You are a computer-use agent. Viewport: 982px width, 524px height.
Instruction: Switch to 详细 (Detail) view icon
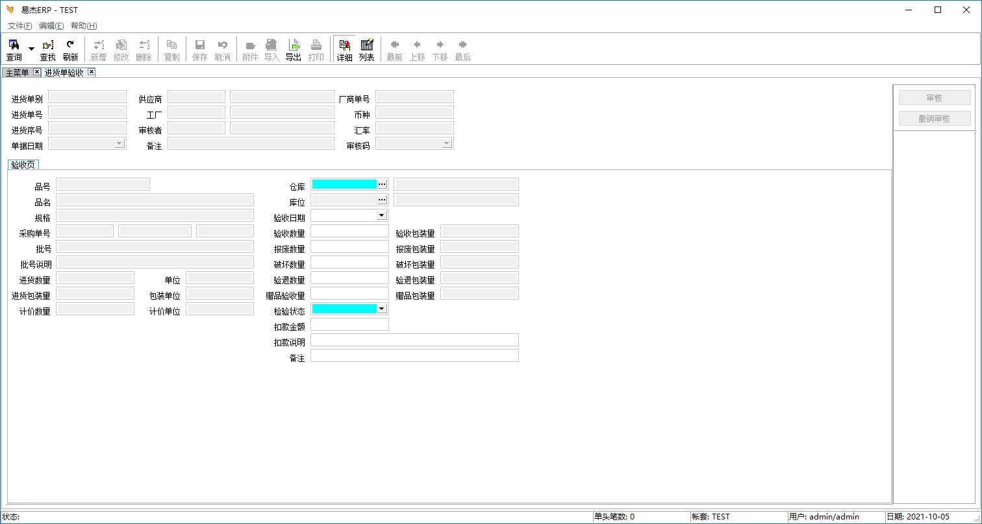[x=344, y=49]
